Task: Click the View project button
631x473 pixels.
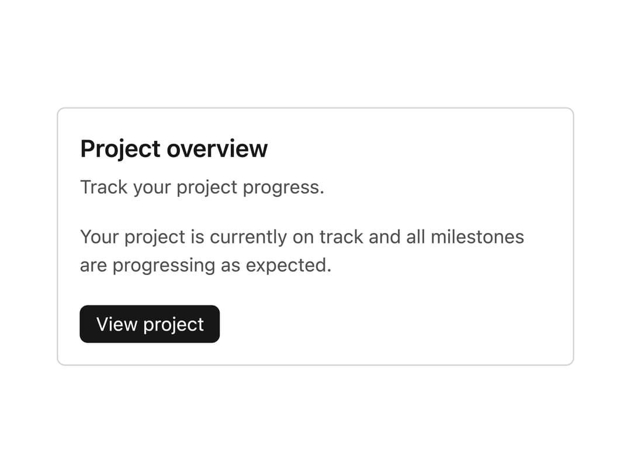Action: click(150, 324)
